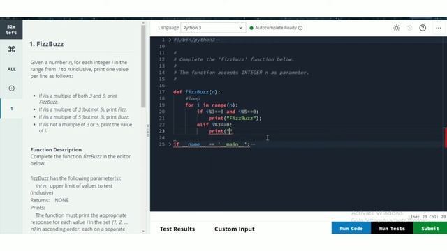Screen dimensions: 447x251
Task: Open the Python 3 language dropdown
Action: pyautogui.click(x=213, y=28)
